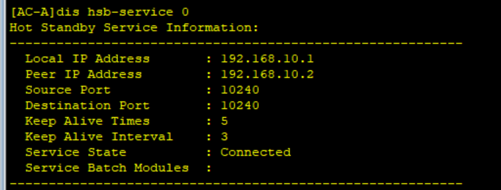Click the bottom dashed separator line
The height and width of the screenshot is (190, 501).
click(x=236, y=183)
